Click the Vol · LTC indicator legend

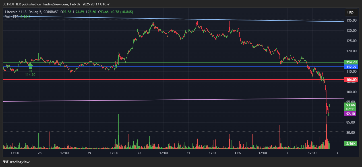click(x=12, y=17)
